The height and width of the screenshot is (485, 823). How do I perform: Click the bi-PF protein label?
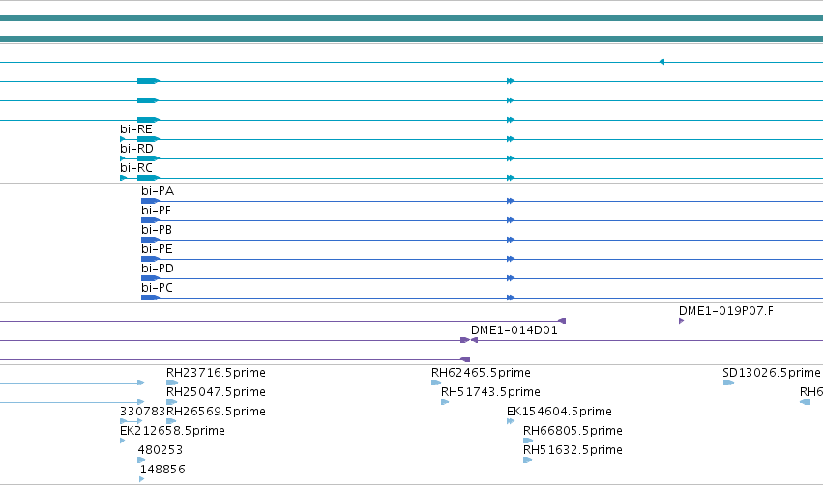(x=156, y=211)
